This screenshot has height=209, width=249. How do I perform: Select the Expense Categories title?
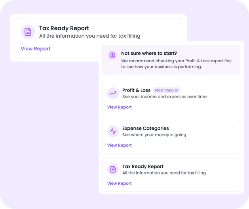146,128
